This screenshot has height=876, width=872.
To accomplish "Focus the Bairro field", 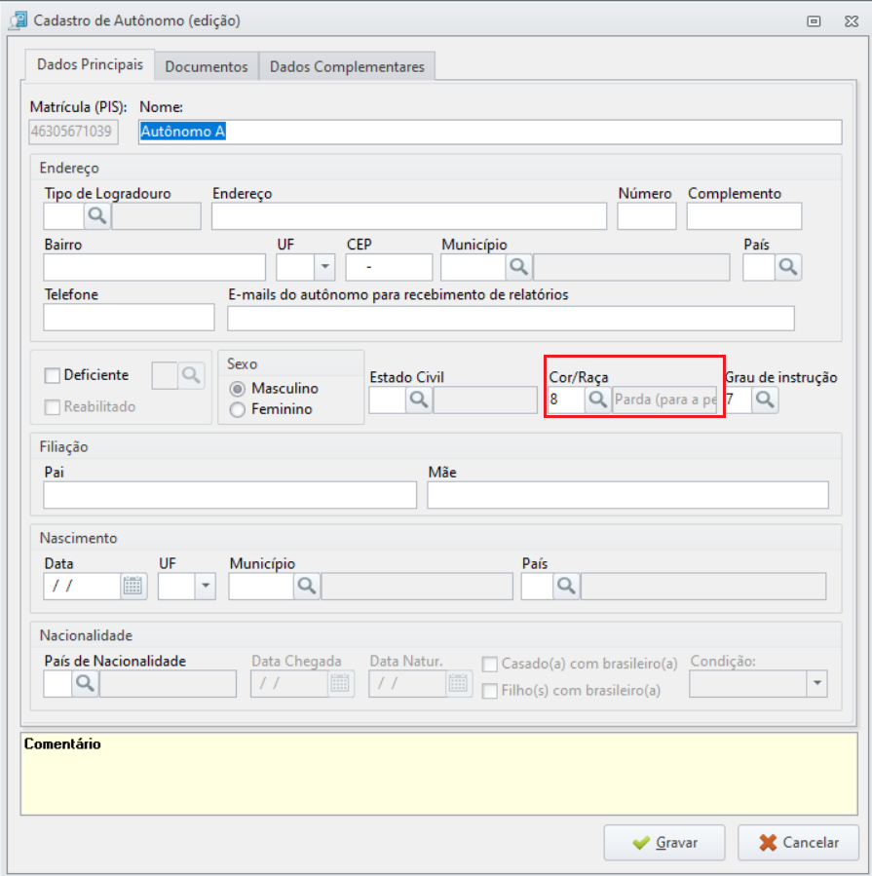I will (154, 268).
